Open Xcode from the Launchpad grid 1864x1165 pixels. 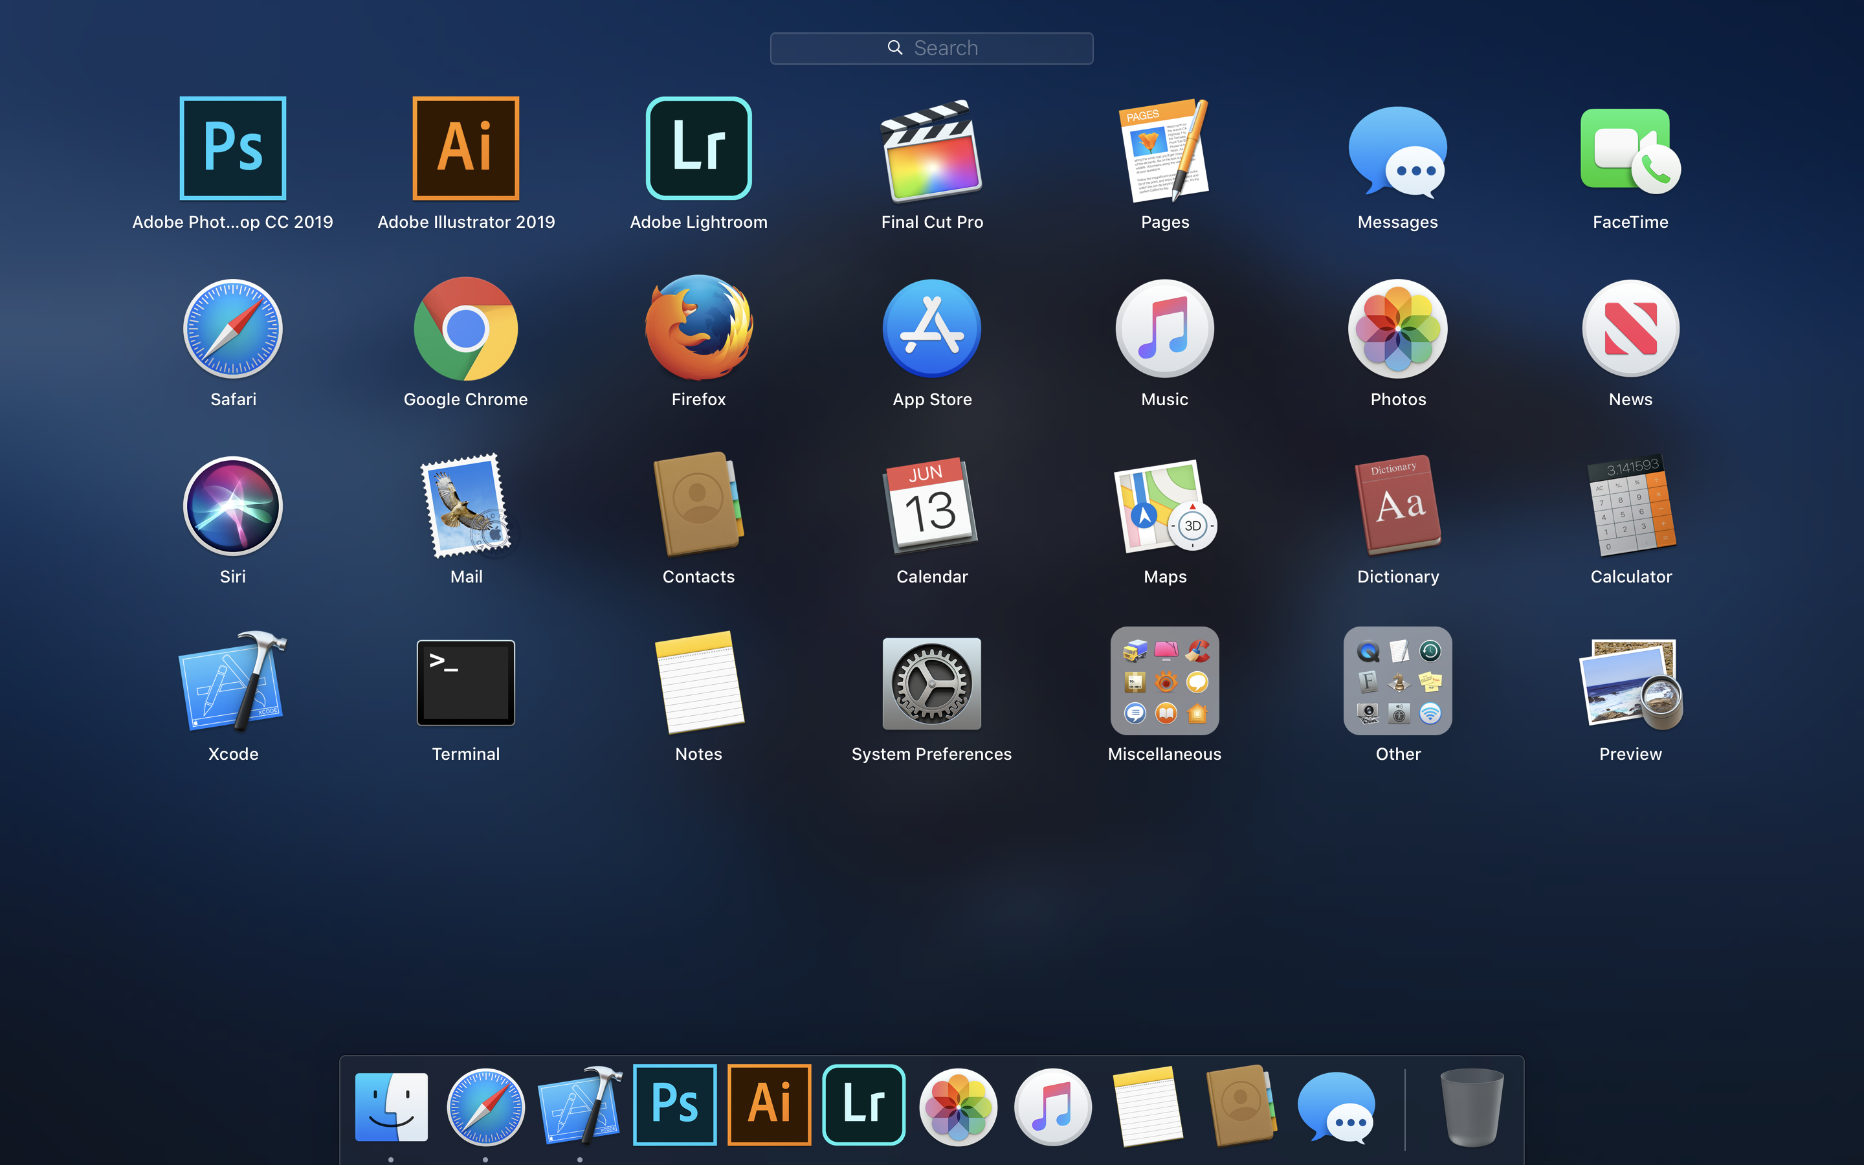coord(232,681)
